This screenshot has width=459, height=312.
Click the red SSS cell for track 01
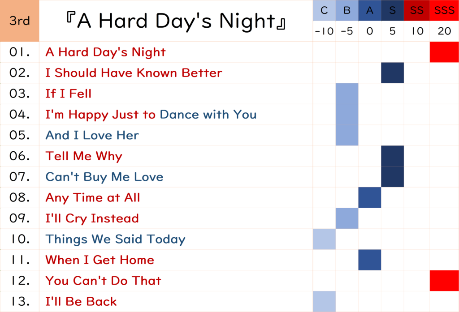click(444, 52)
